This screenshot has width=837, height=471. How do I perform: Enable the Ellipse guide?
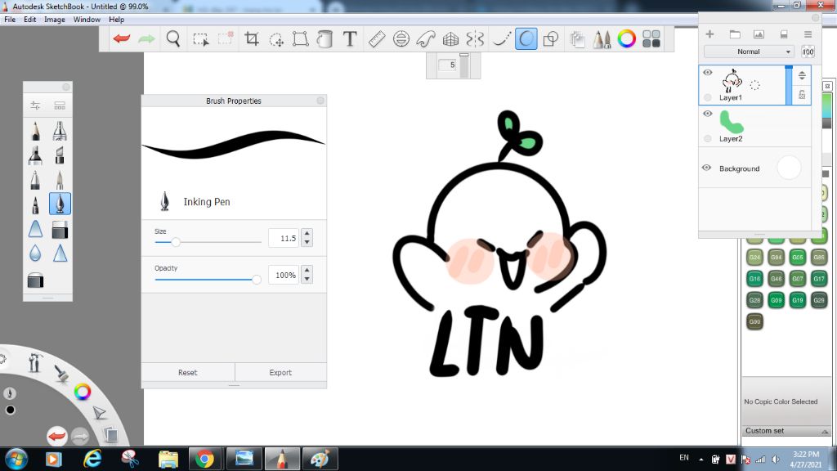point(401,39)
